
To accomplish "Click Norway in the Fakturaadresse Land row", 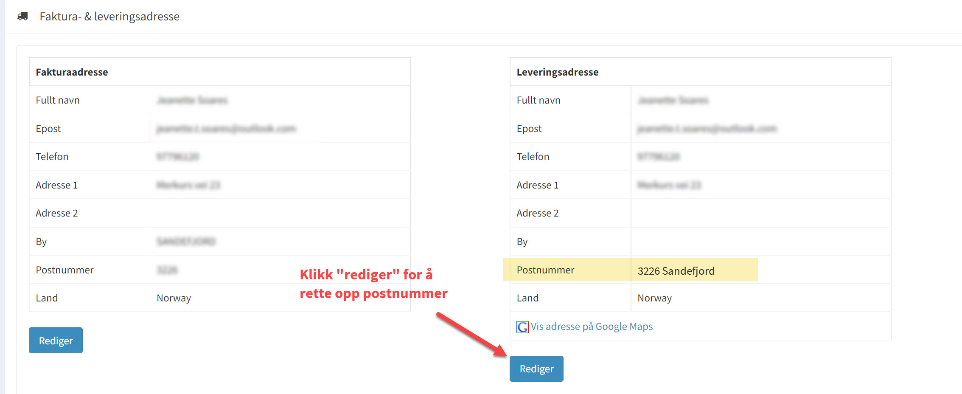I will pos(174,298).
